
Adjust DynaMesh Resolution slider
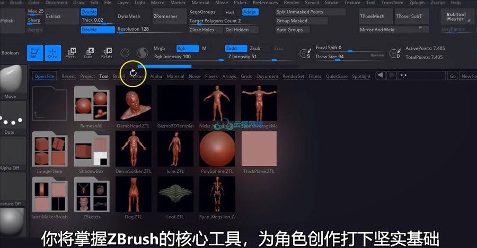pos(152,30)
